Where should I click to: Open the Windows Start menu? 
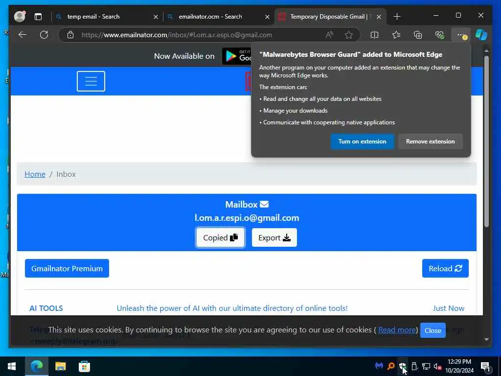tap(12, 366)
